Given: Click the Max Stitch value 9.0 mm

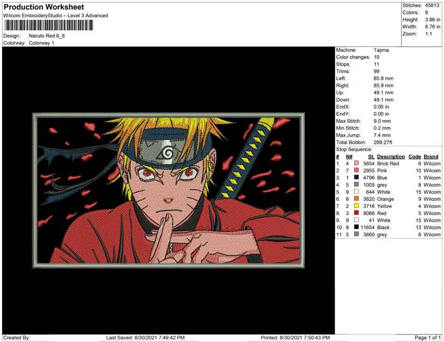Looking at the screenshot, I should [x=382, y=121].
